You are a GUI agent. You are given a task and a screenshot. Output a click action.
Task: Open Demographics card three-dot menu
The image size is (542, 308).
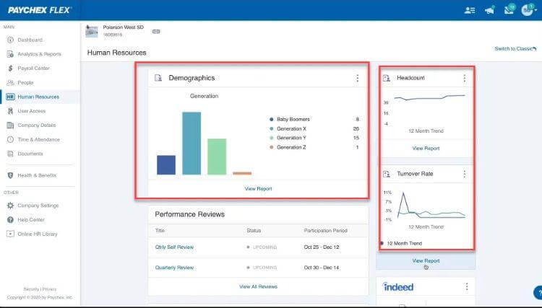[357, 78]
